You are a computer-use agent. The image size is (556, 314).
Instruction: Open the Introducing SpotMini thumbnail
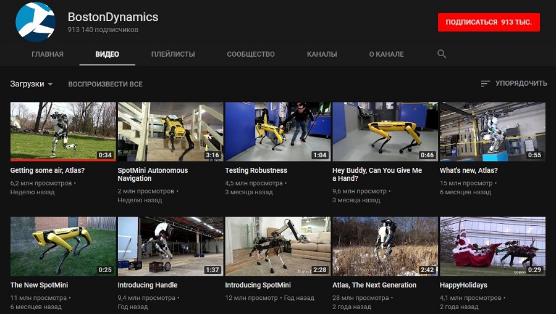click(x=278, y=246)
